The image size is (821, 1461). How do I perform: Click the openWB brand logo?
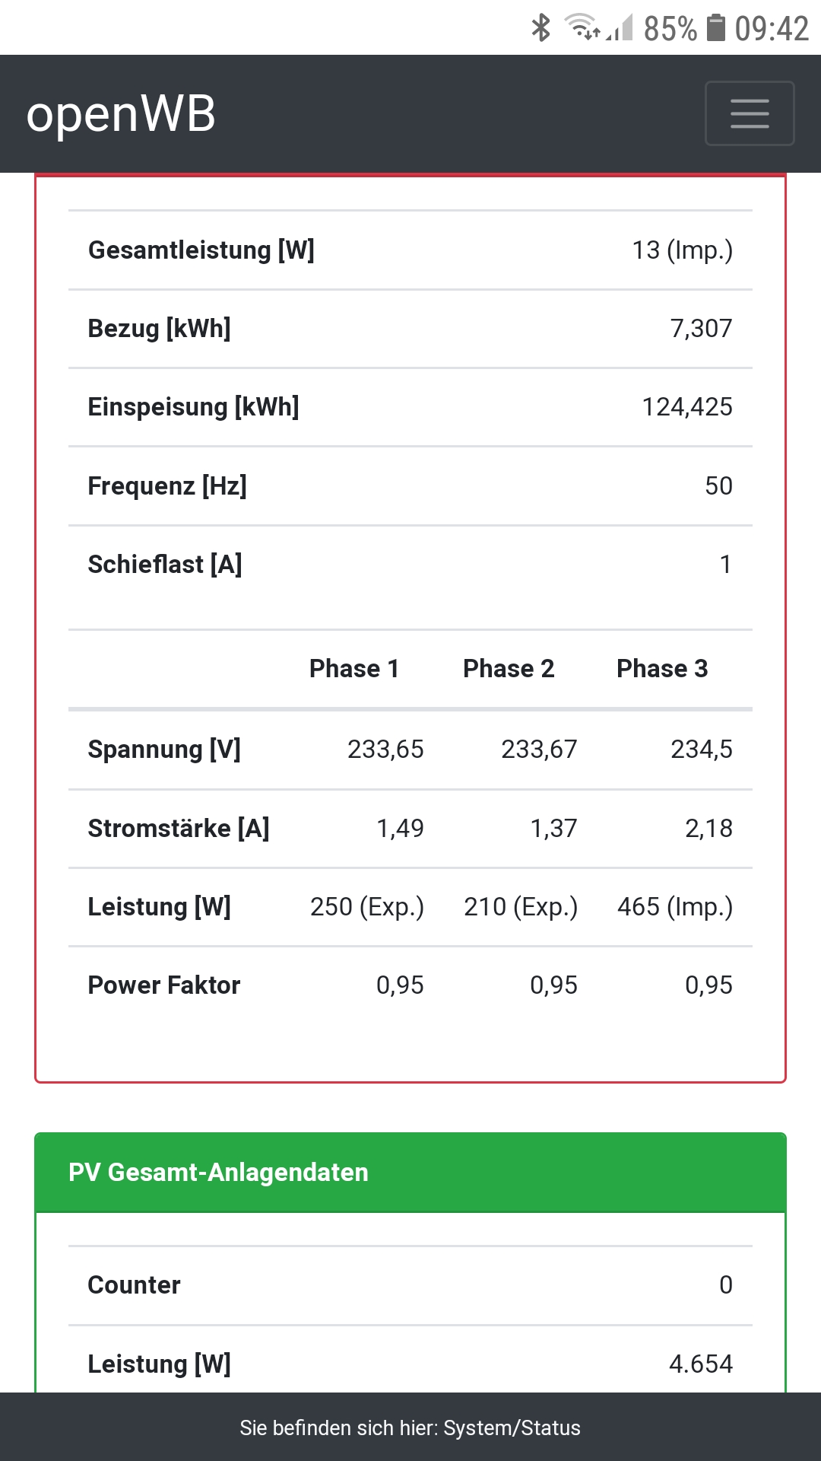click(x=121, y=114)
